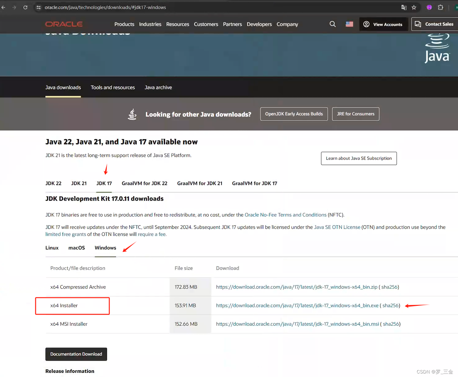Open limited free grants link
Image resolution: width=458 pixels, height=377 pixels.
click(66, 234)
